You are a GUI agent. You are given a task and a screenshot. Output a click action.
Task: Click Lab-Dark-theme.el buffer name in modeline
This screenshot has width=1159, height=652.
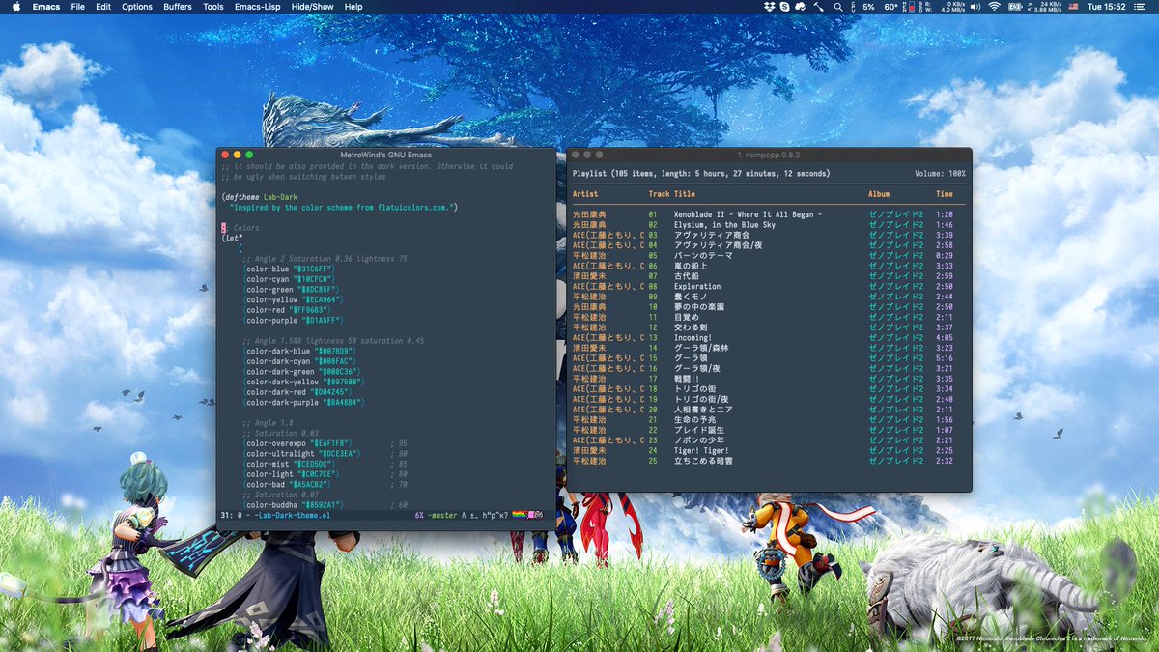point(293,515)
